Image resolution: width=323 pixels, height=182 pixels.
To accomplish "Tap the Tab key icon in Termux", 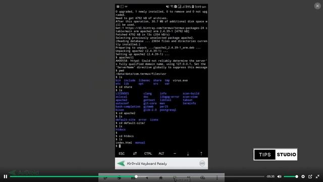I will point(135,154).
